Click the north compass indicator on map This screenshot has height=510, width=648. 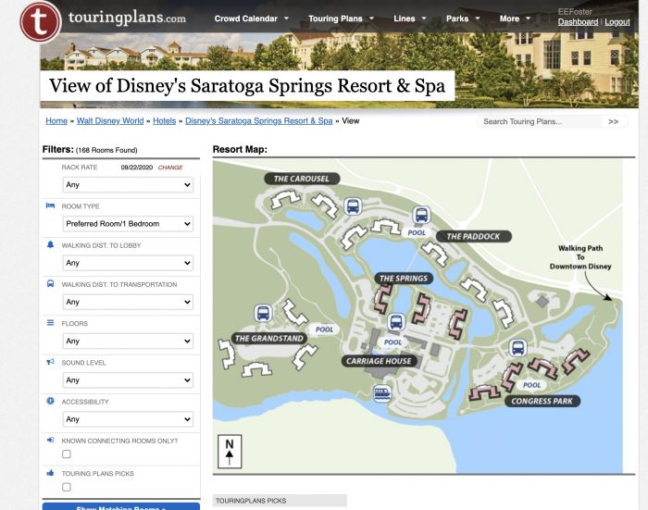(230, 452)
